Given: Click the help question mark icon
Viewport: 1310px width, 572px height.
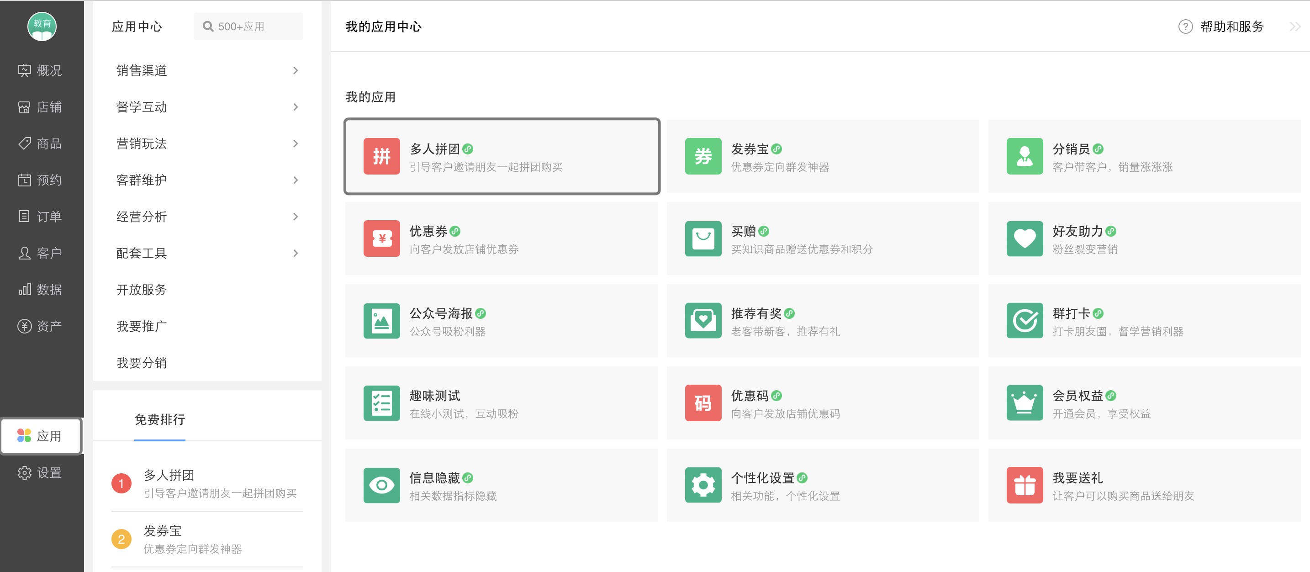Looking at the screenshot, I should click(x=1185, y=26).
